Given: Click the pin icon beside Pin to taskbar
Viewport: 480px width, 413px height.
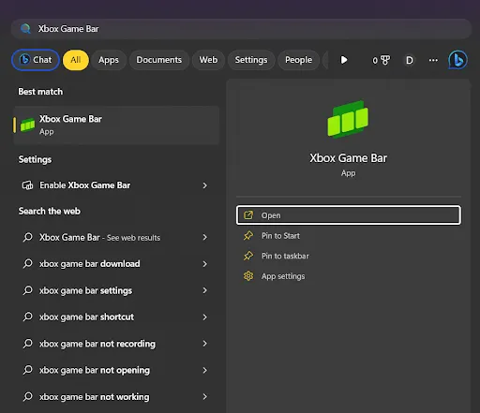Looking at the screenshot, I should [248, 256].
